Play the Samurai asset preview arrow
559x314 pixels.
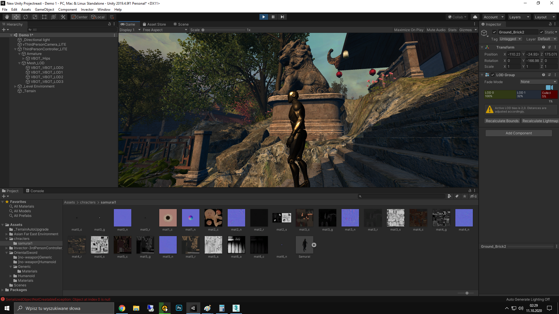(314, 245)
